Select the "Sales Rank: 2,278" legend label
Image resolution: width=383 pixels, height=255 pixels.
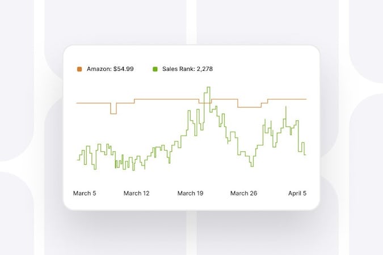186,69
